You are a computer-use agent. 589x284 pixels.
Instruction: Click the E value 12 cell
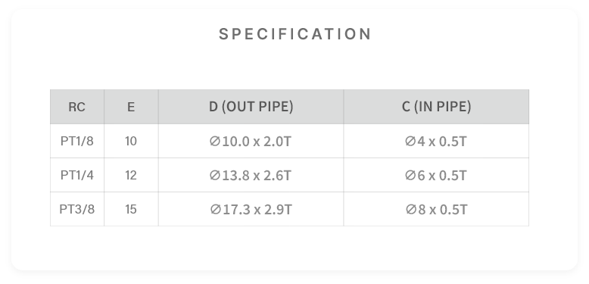131,175
